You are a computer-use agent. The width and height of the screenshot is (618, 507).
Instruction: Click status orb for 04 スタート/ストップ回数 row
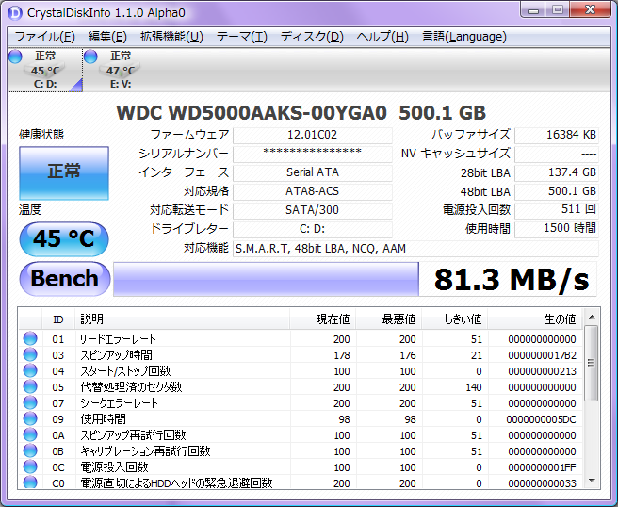(x=30, y=370)
